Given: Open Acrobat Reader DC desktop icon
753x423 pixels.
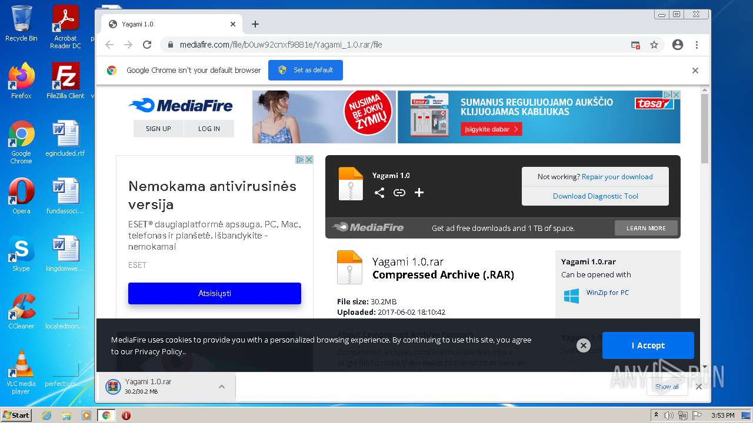Looking at the screenshot, I should point(65,27).
